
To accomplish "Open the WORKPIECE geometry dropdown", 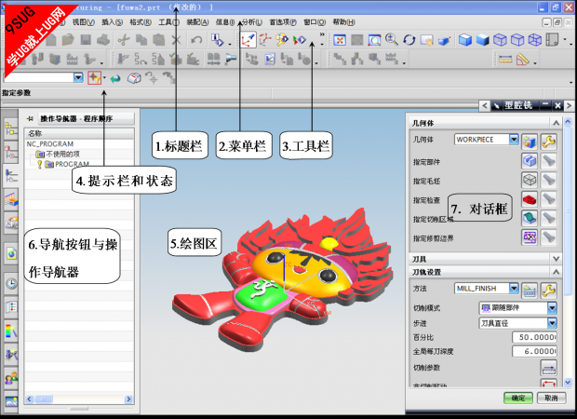I will (514, 139).
